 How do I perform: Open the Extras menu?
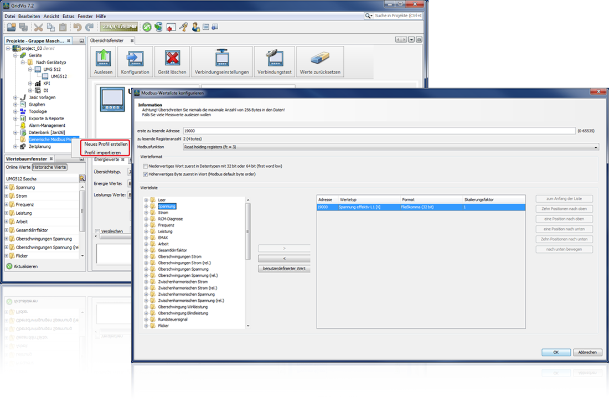coord(68,16)
